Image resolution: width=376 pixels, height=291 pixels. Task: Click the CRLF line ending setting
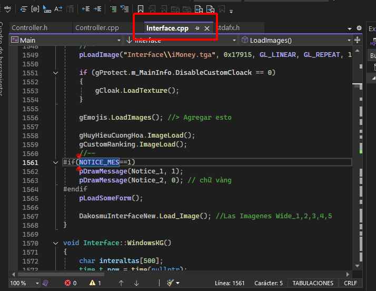[350, 283]
